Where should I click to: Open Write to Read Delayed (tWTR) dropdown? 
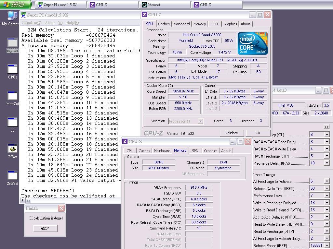pos(327,210)
